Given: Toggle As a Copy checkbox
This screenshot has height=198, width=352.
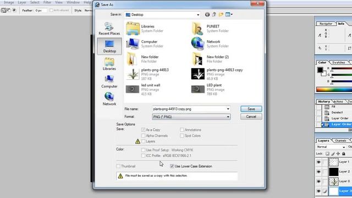Looking at the screenshot, I should coord(143,130).
